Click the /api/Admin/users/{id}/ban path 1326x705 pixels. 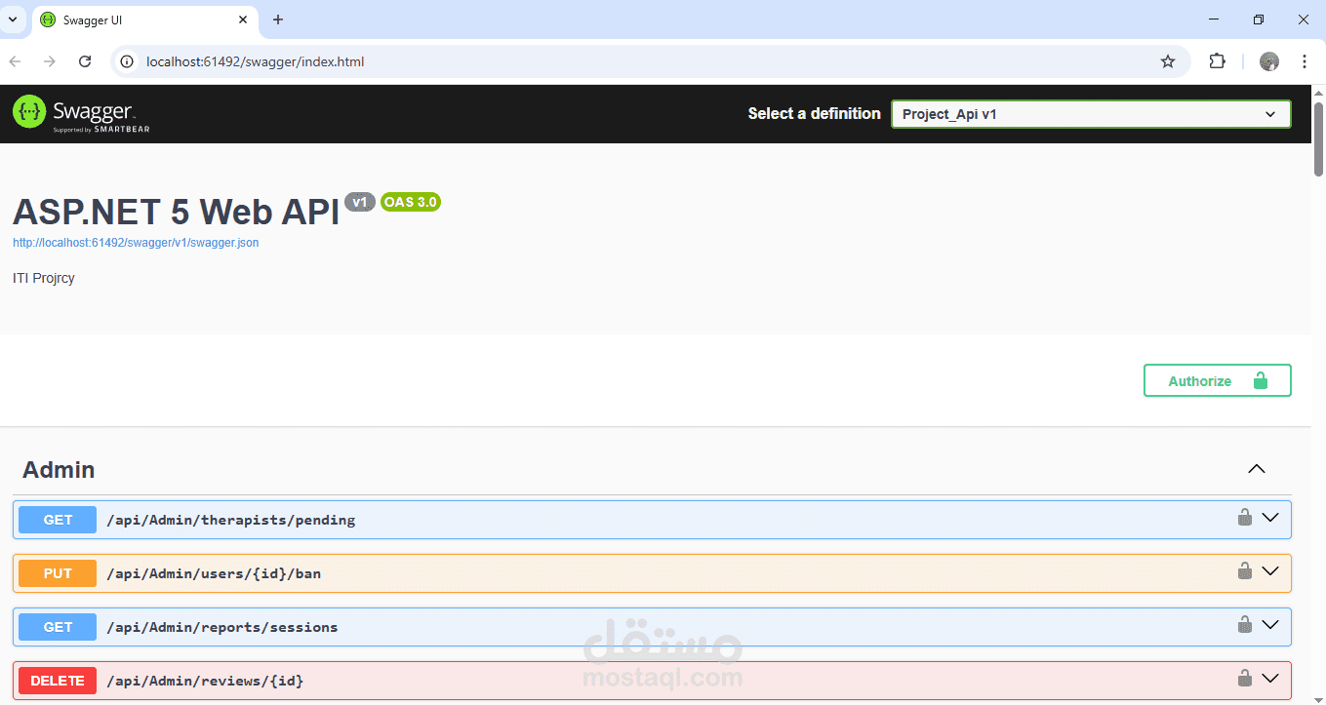[214, 573]
